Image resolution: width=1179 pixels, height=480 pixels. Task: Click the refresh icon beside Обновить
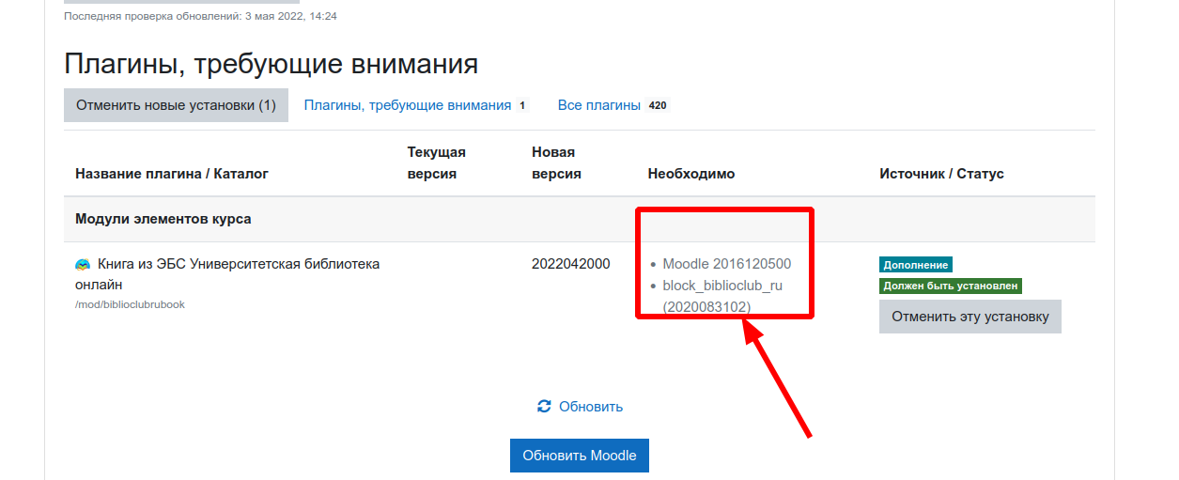click(544, 407)
